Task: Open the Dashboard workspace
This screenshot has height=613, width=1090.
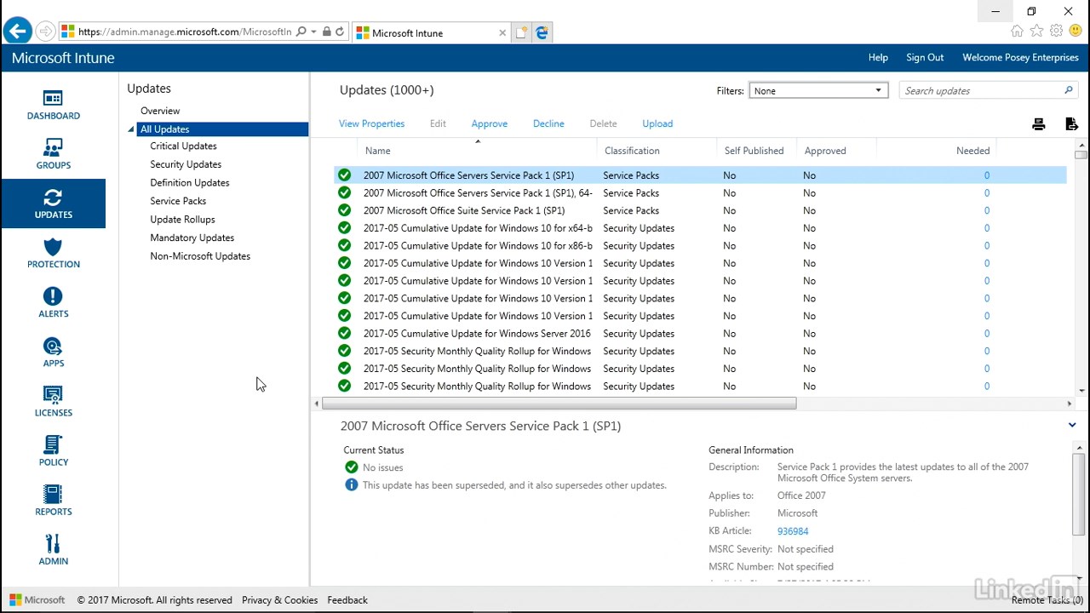Action: coord(53,105)
